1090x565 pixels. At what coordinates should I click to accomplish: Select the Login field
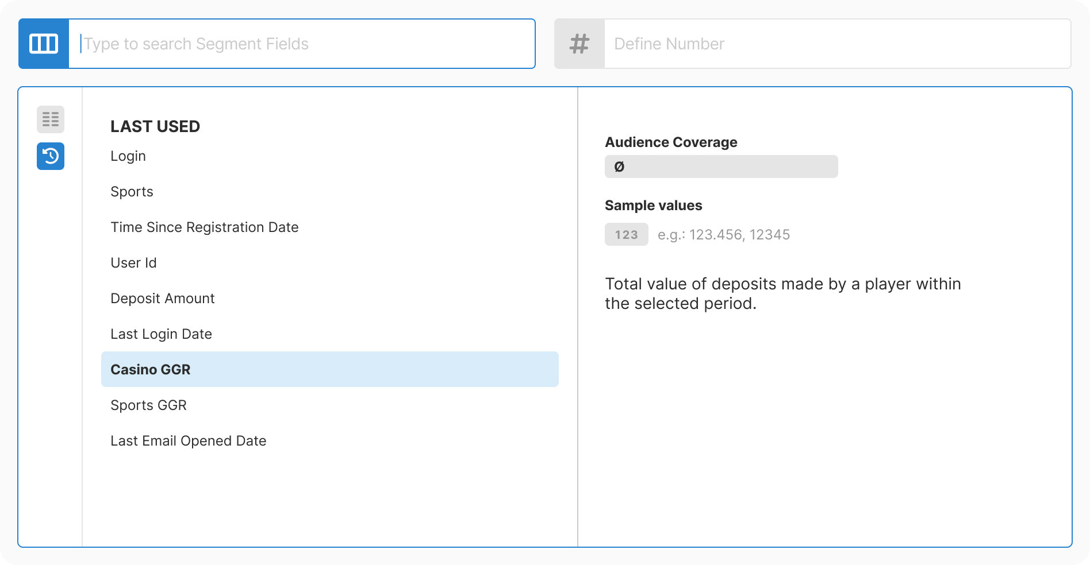tap(128, 156)
